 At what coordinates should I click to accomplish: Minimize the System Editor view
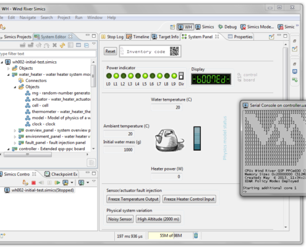88,35
